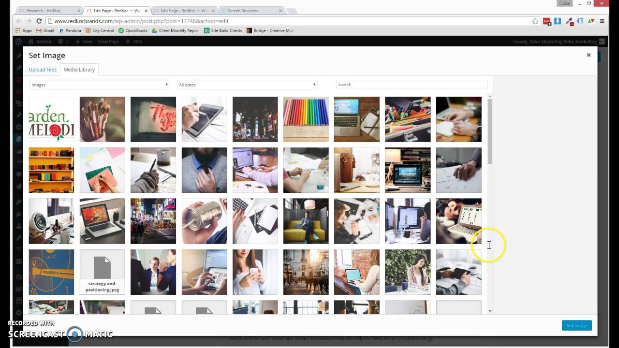619x348 pixels.
Task: Select the paint brushes in cup image
Action: coord(102,119)
